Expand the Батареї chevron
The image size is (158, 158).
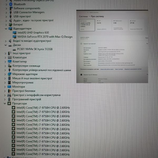point(6,25)
